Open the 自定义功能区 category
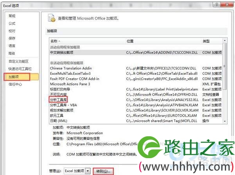 point(18,61)
